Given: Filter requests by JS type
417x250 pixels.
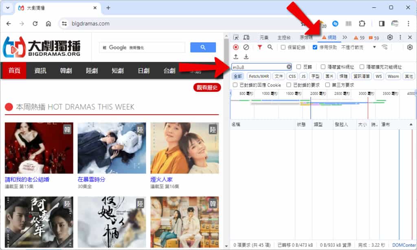Looking at the screenshot, I should point(303,76).
